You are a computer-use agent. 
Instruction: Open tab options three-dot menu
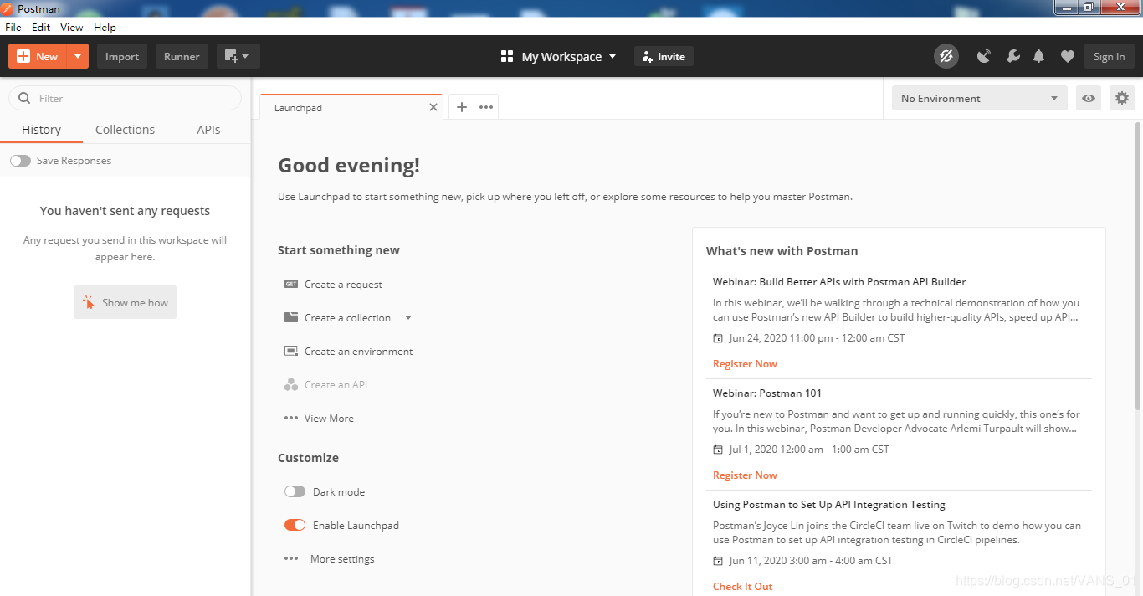click(486, 107)
